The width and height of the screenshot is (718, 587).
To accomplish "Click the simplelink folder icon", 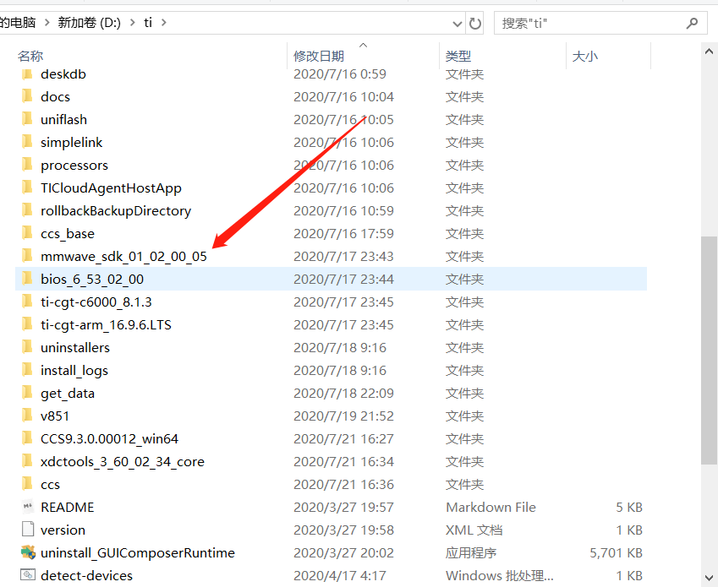I will click(27, 142).
